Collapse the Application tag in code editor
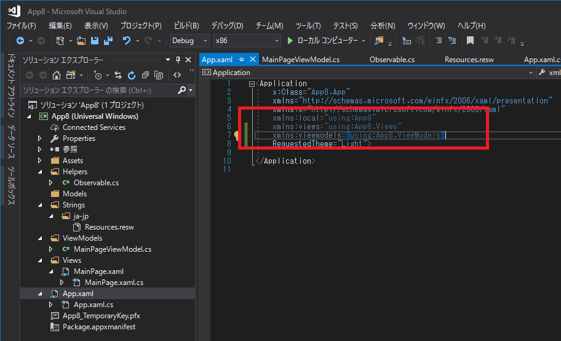The height and width of the screenshot is (341, 561). point(252,84)
